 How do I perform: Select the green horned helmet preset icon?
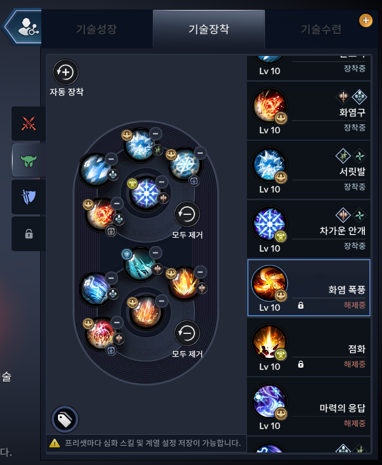29,160
